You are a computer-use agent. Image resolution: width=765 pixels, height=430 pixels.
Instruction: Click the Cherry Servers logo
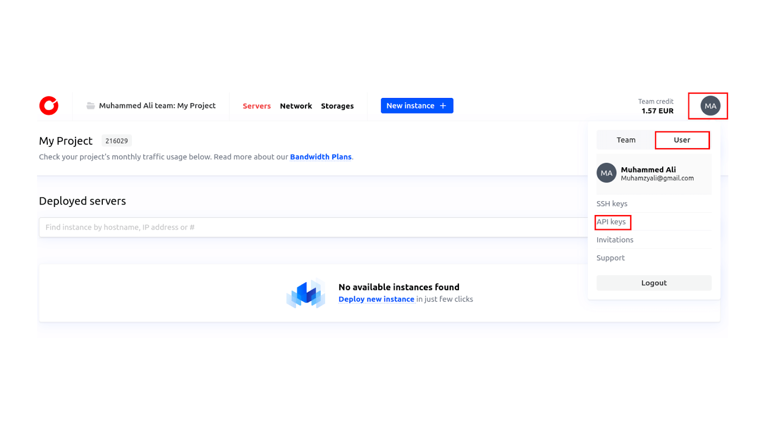point(48,106)
